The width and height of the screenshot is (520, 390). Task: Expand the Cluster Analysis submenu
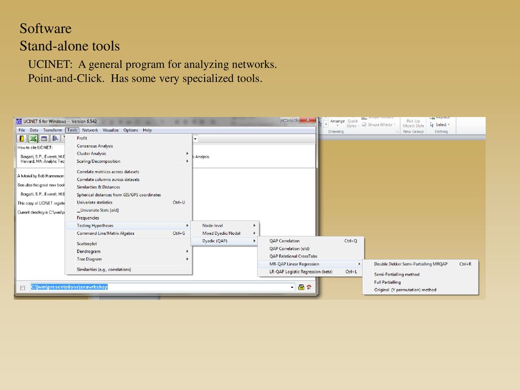click(x=187, y=153)
